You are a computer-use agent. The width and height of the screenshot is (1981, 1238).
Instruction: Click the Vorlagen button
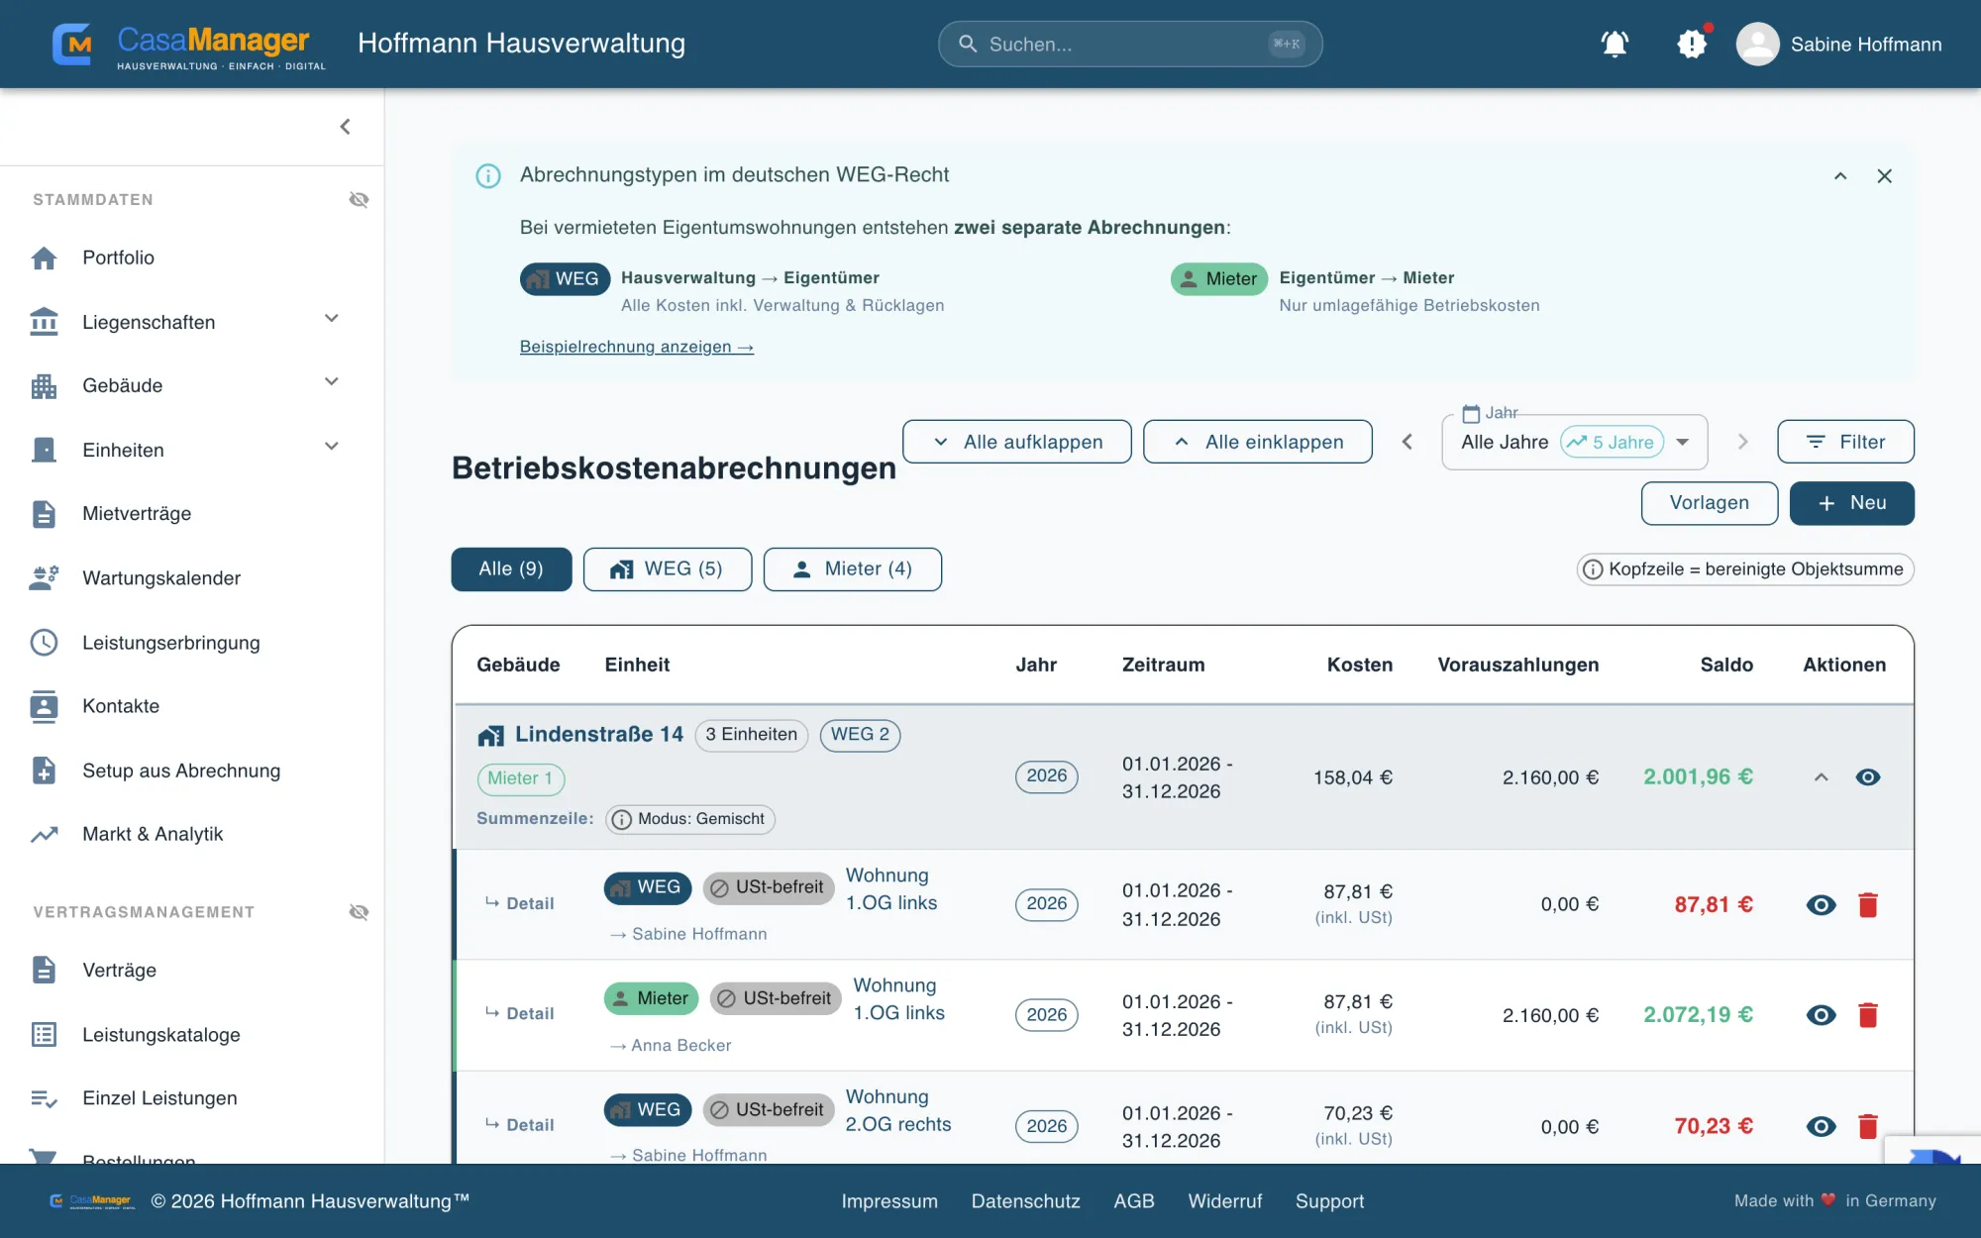(1710, 503)
